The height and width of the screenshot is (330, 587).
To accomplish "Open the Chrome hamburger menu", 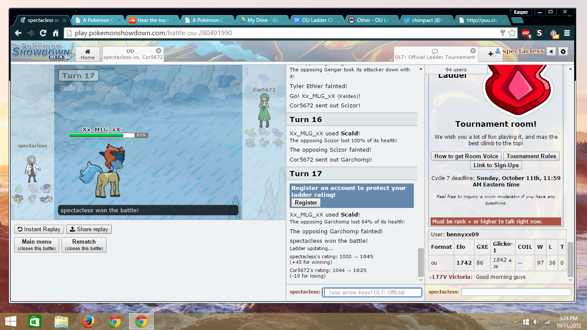I will tap(567, 33).
